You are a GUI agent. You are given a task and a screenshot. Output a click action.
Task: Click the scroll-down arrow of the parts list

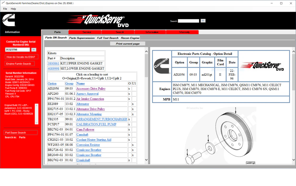tap(146, 159)
